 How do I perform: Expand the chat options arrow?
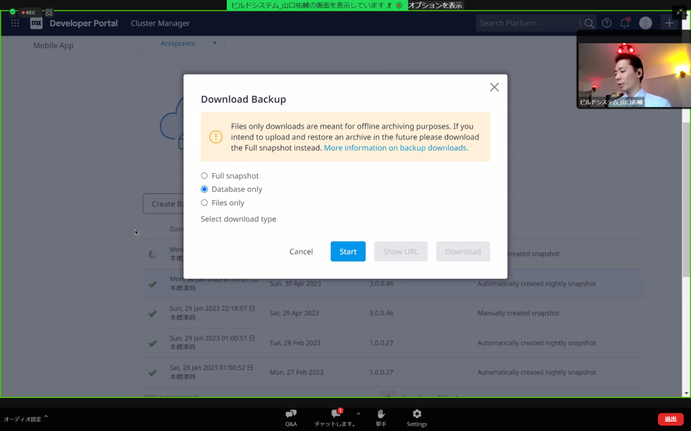point(358,414)
